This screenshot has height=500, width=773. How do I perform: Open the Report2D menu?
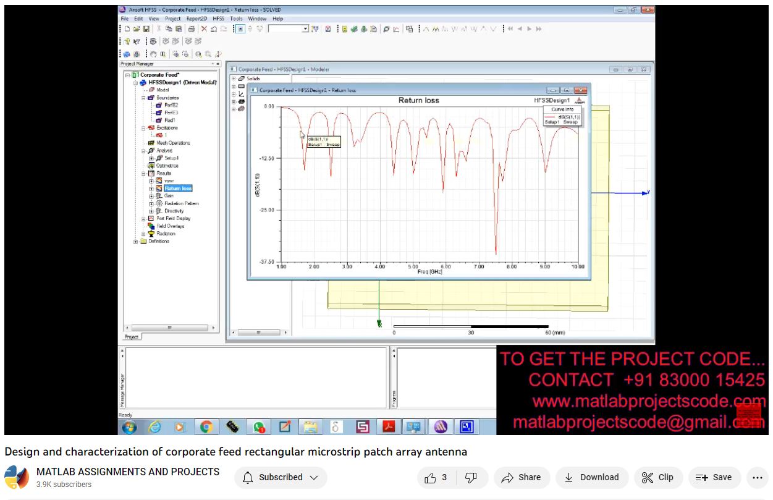[196, 19]
